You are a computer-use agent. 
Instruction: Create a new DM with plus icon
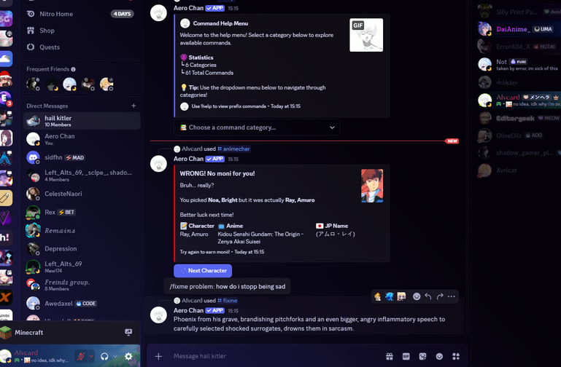[134, 106]
